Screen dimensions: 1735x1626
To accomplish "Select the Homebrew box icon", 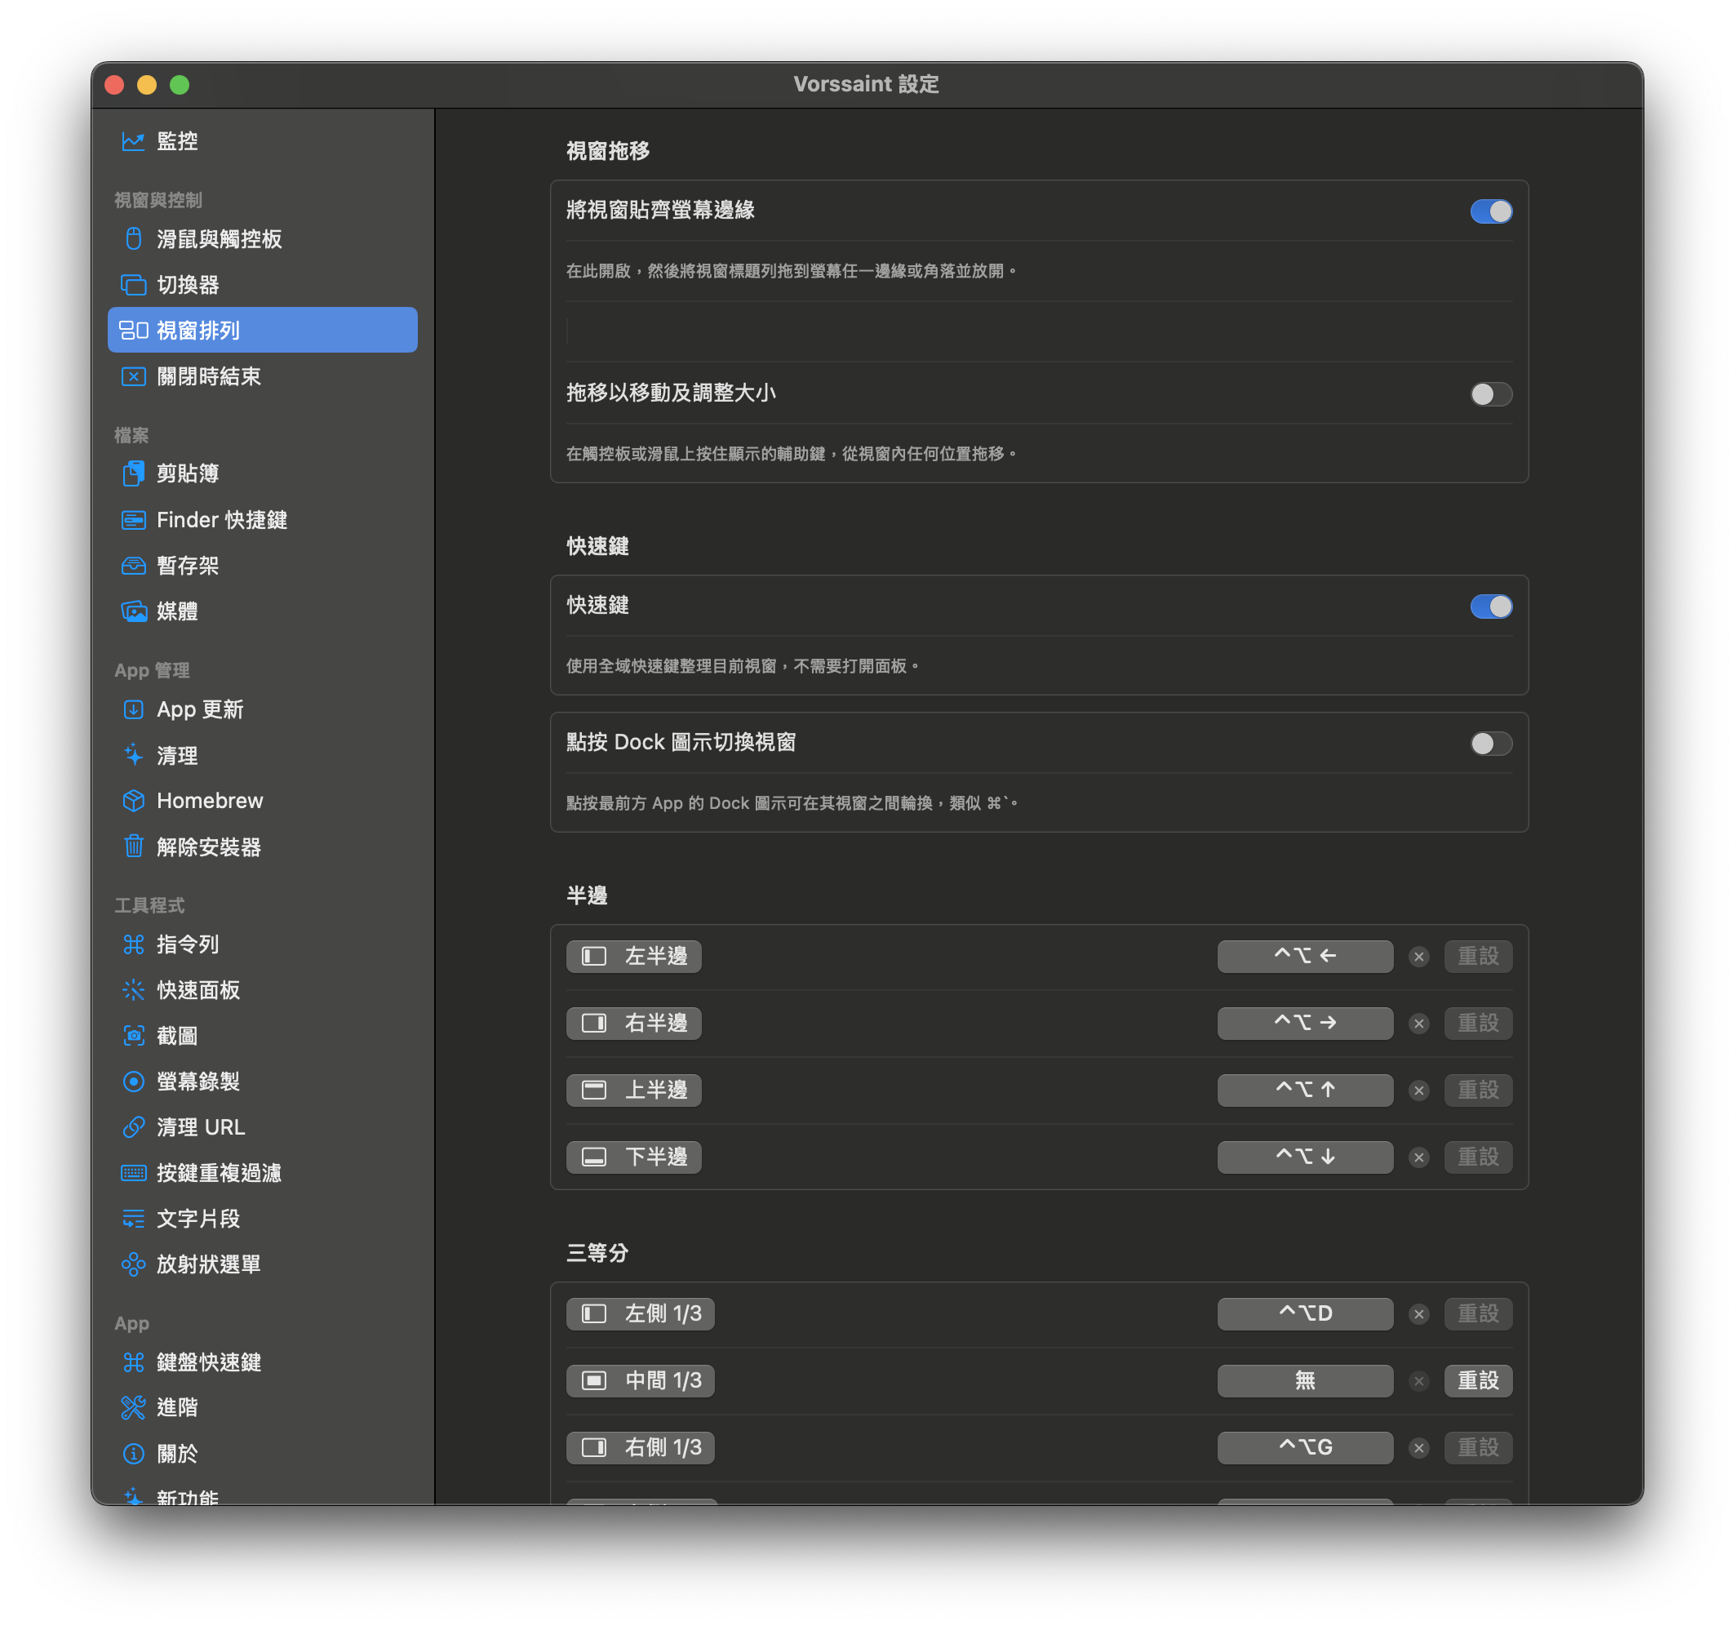I will [133, 802].
